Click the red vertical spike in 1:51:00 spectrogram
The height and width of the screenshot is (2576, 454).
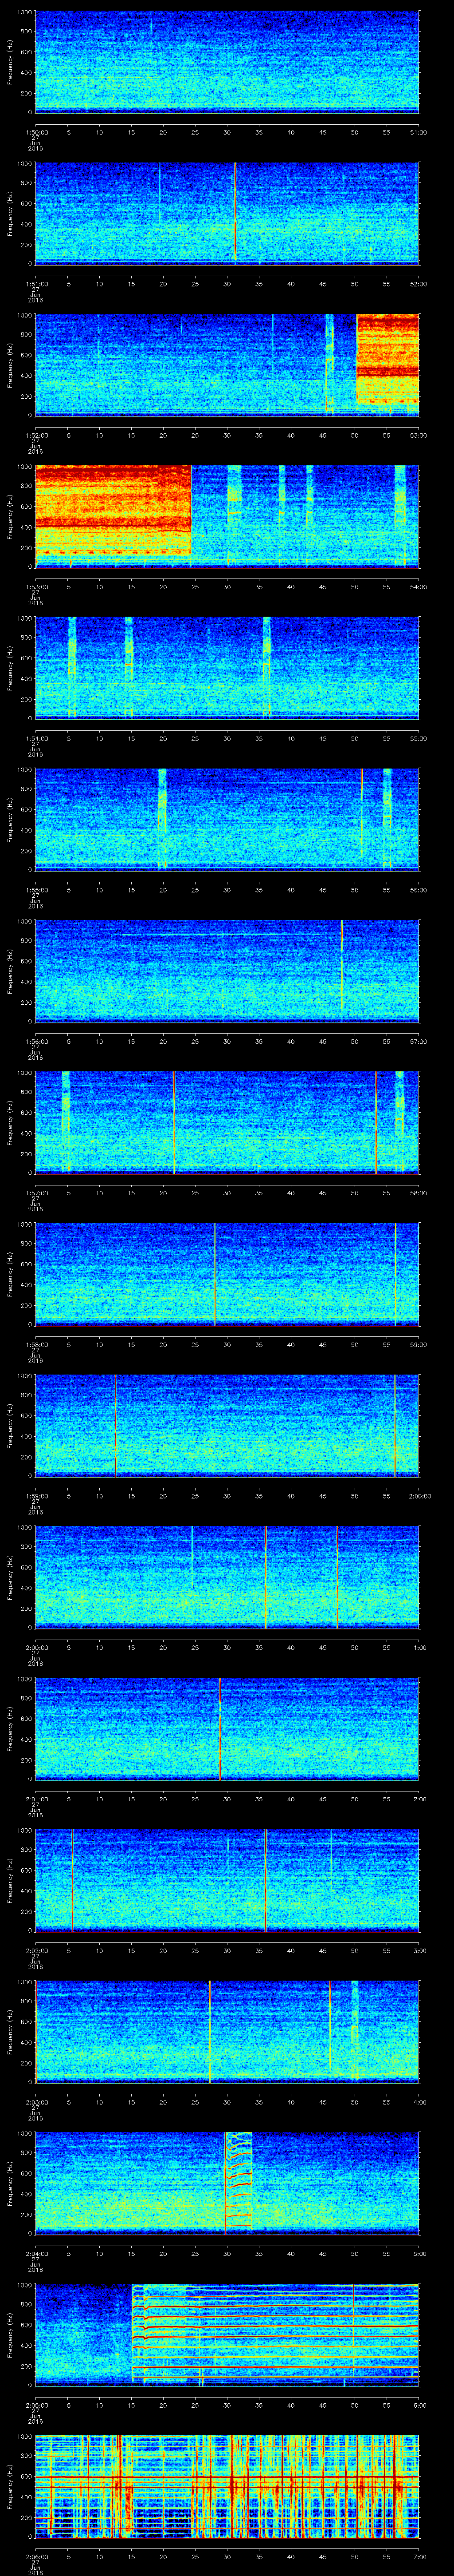point(235,212)
